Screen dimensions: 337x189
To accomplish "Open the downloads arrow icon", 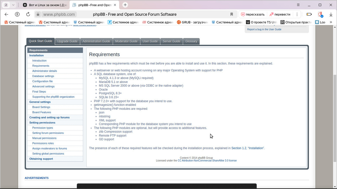I will [331, 14].
